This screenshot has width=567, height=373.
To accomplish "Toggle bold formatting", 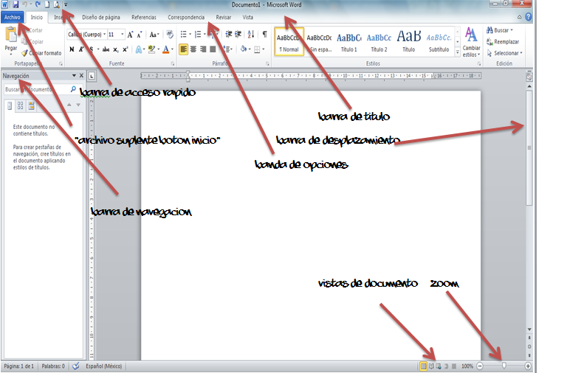I will pos(72,49).
